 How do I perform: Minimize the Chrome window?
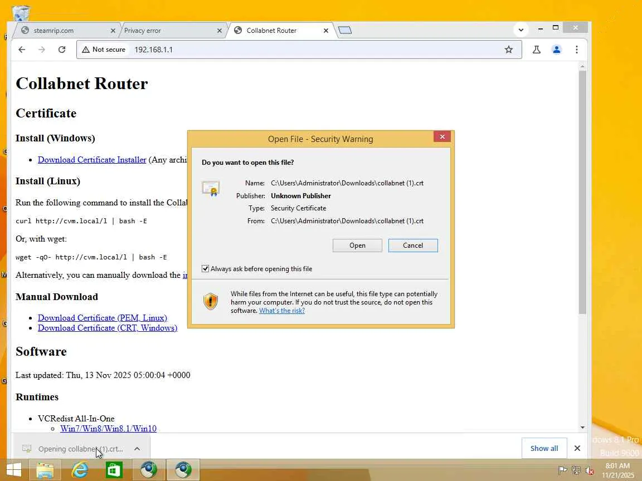pos(541,28)
